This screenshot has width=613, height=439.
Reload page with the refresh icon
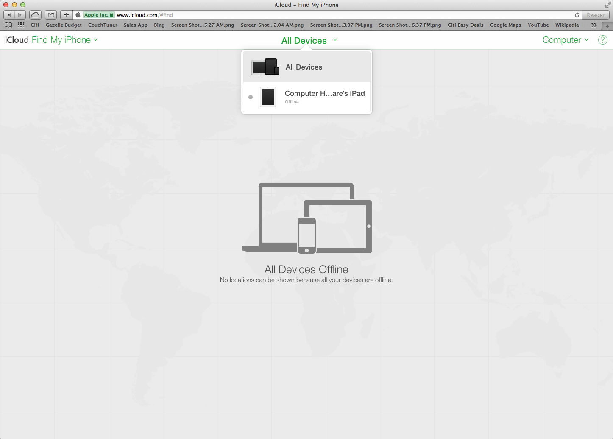tap(577, 15)
